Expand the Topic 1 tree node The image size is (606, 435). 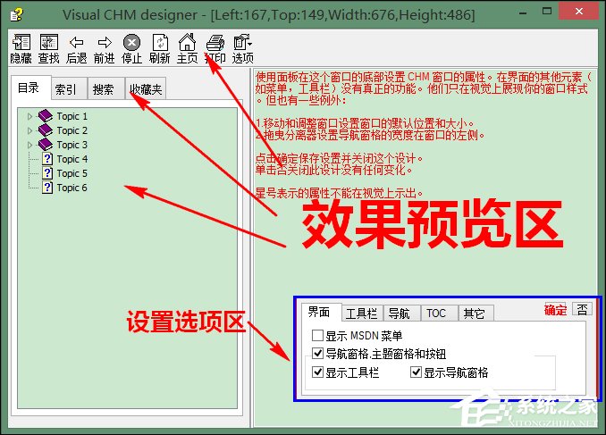point(29,116)
